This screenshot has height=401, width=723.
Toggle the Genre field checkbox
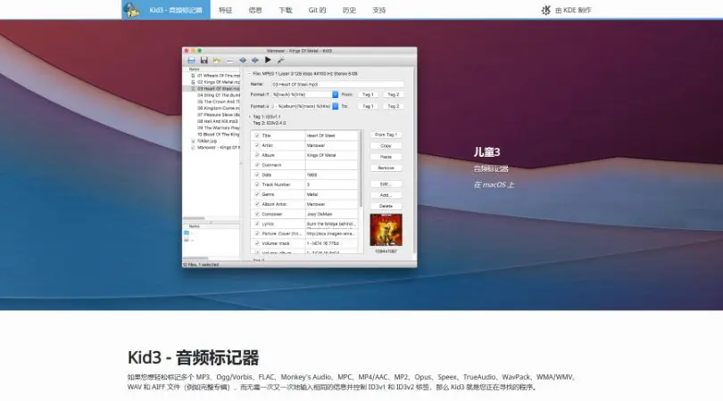pos(257,194)
